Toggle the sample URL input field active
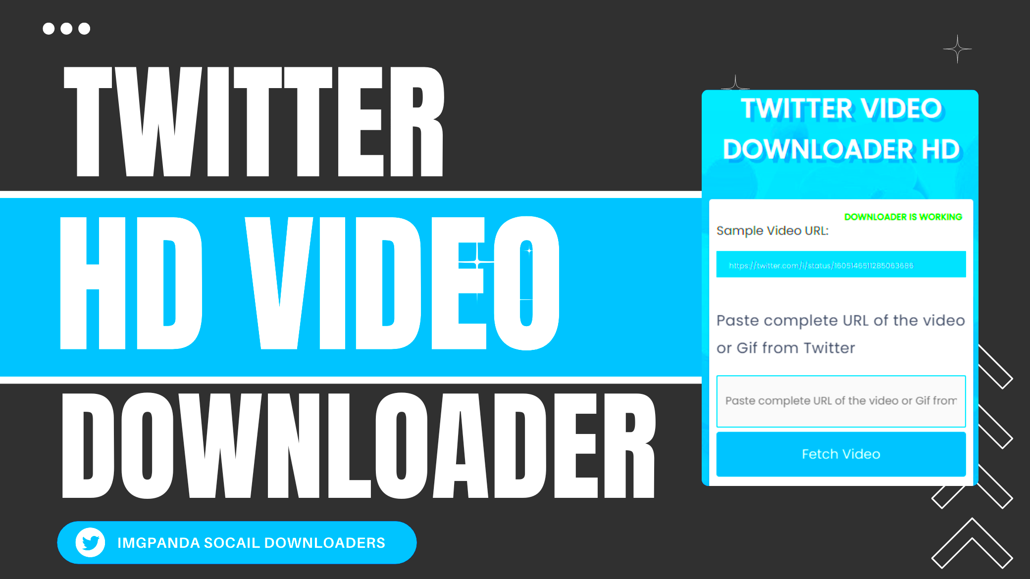The height and width of the screenshot is (579, 1030). click(841, 264)
